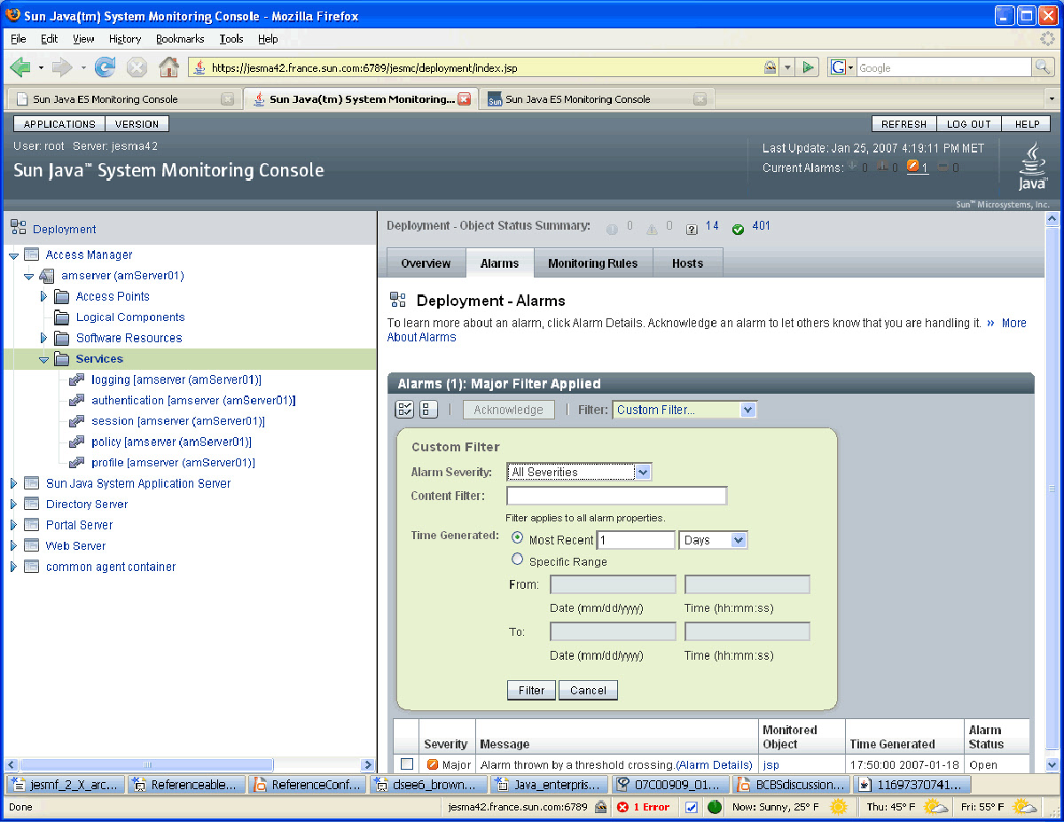
Task: Click the Java logo in the console header
Action: 1032,166
